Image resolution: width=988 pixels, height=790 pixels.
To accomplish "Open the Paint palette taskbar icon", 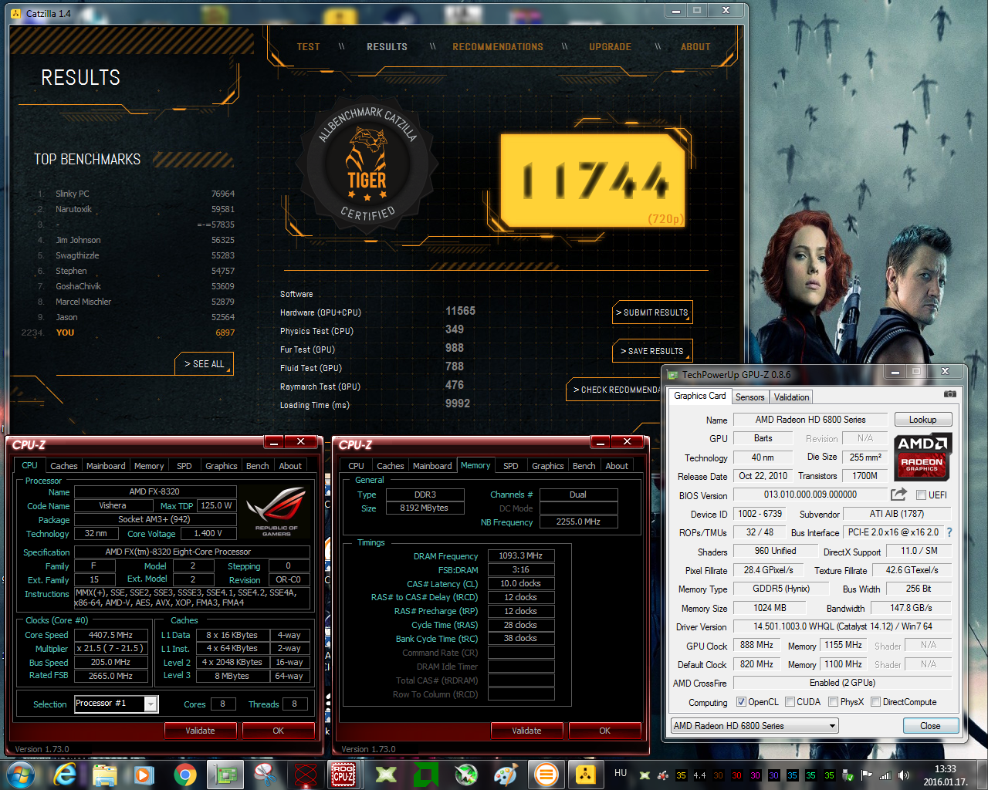I will pos(506,774).
